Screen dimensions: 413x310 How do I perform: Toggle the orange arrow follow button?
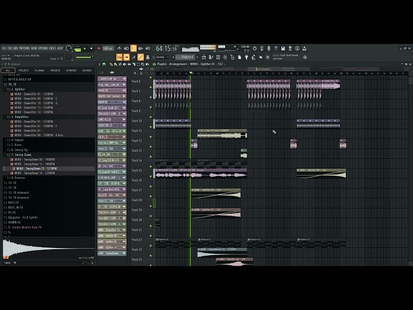click(126, 57)
